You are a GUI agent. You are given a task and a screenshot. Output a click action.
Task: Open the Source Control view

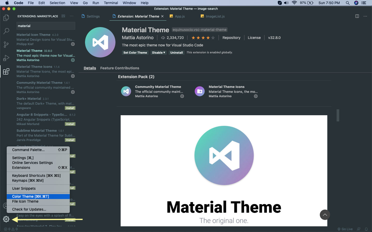click(6, 45)
